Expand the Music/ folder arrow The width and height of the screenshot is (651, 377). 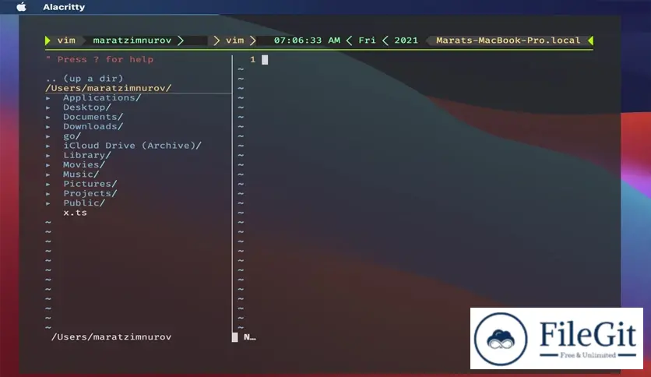point(48,174)
